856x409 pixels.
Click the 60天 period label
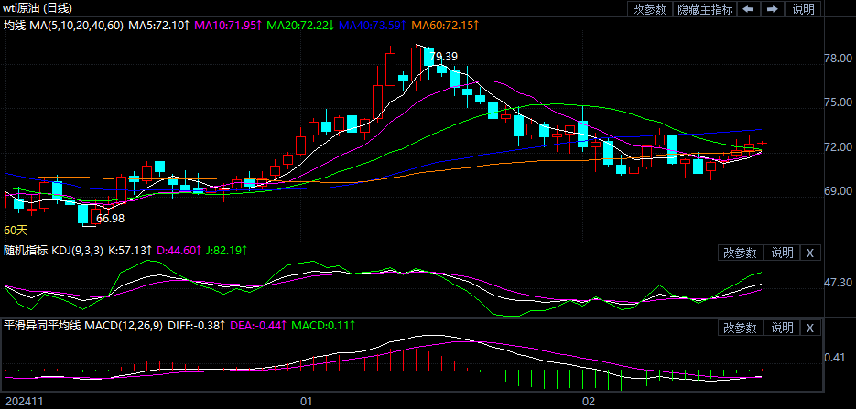[16, 230]
